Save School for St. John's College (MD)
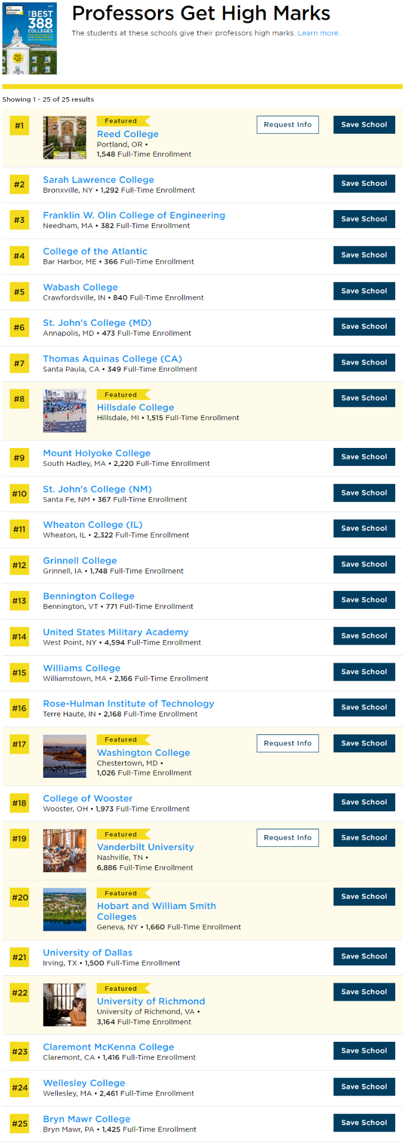Viewport: 405px width, 1143px height. [x=364, y=326]
